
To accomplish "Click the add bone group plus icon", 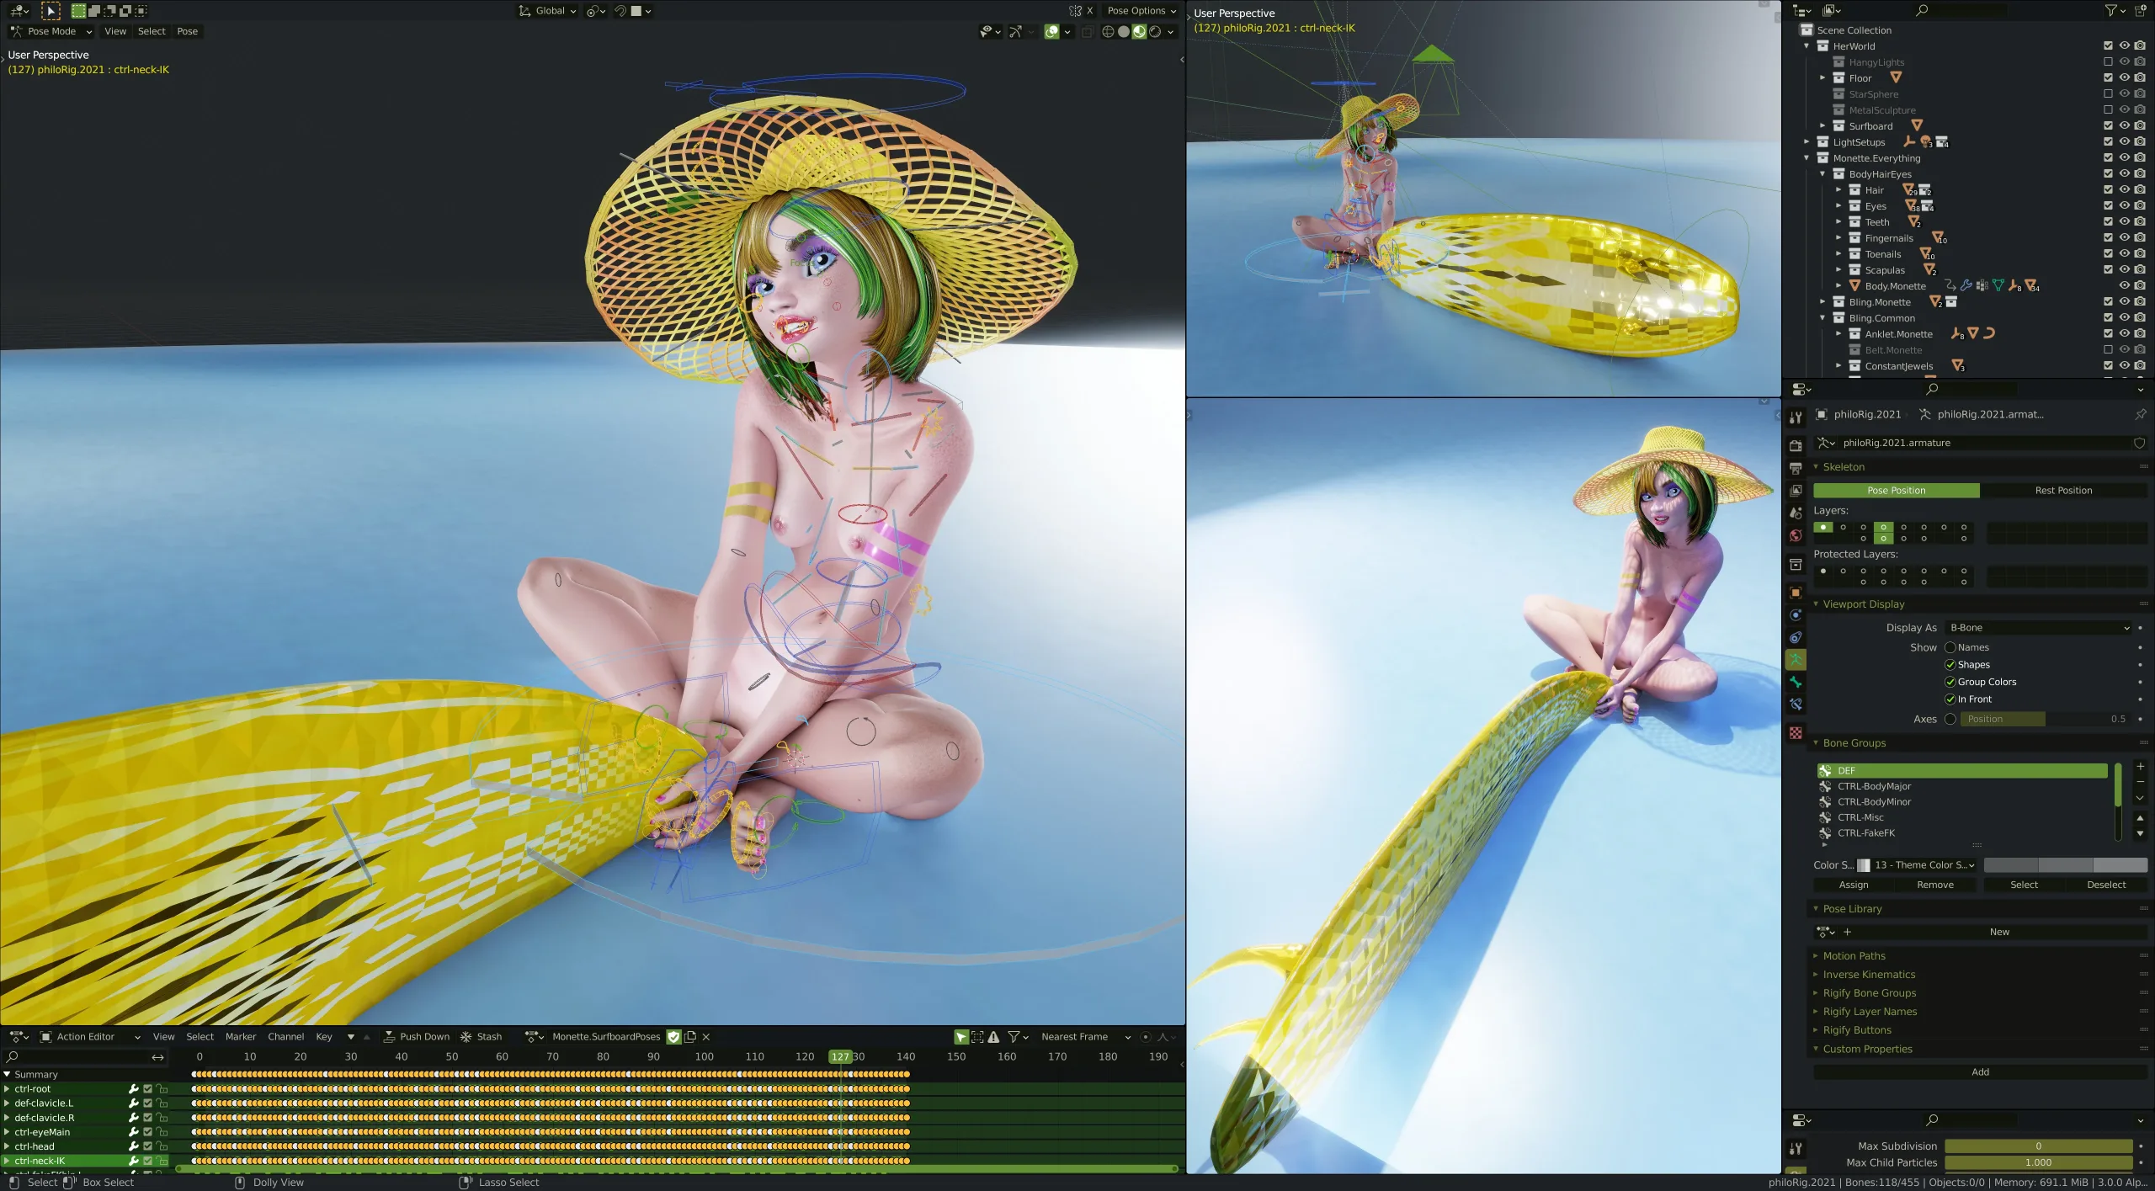I will (x=2140, y=767).
